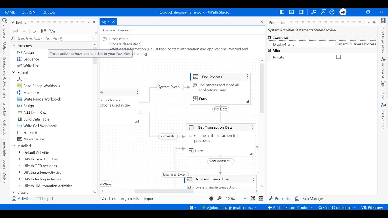388x218 pixels.
Task: Focus the Search activities input field
Action: click(54, 39)
